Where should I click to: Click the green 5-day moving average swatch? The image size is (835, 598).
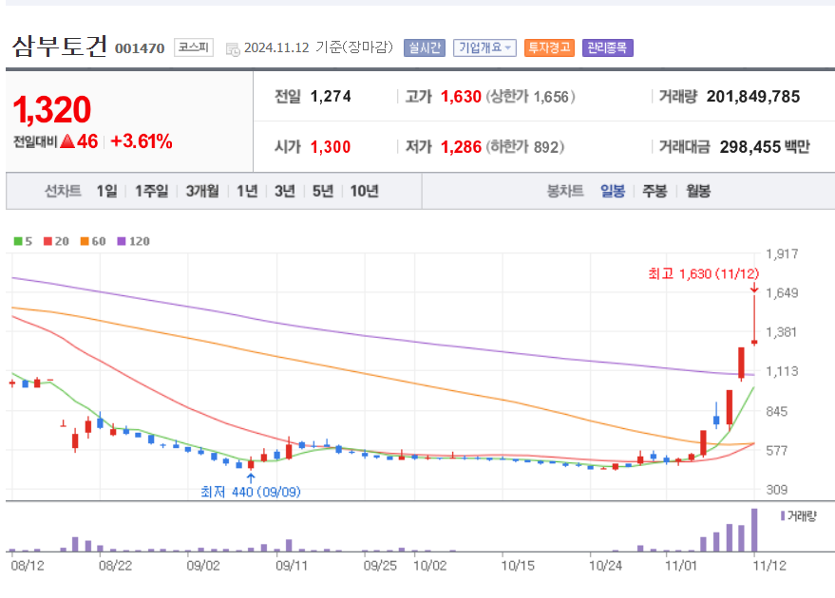pyautogui.click(x=18, y=241)
